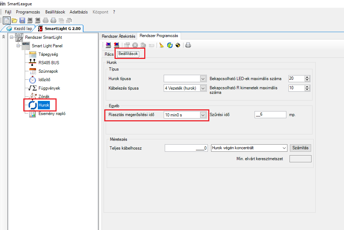This screenshot has height=230, width=344.
Task: Click the yellow open folder icon
Action: click(x=14, y=20)
